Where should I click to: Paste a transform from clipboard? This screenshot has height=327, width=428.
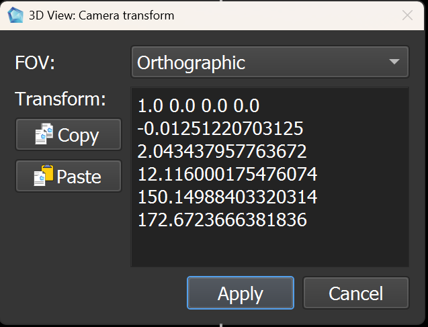[69, 176]
